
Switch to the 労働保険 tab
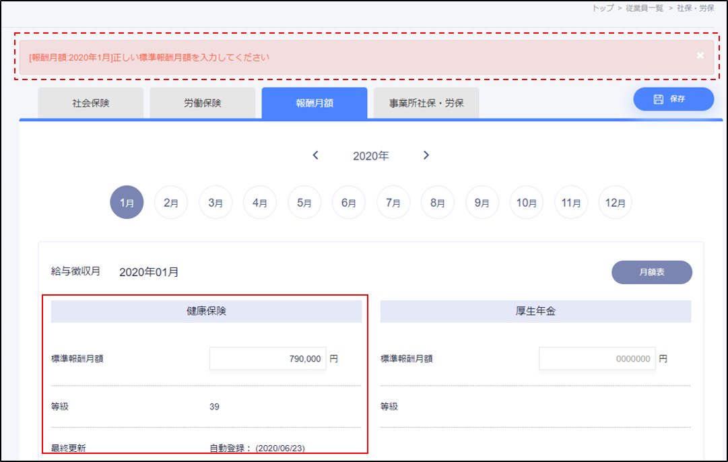coord(203,104)
